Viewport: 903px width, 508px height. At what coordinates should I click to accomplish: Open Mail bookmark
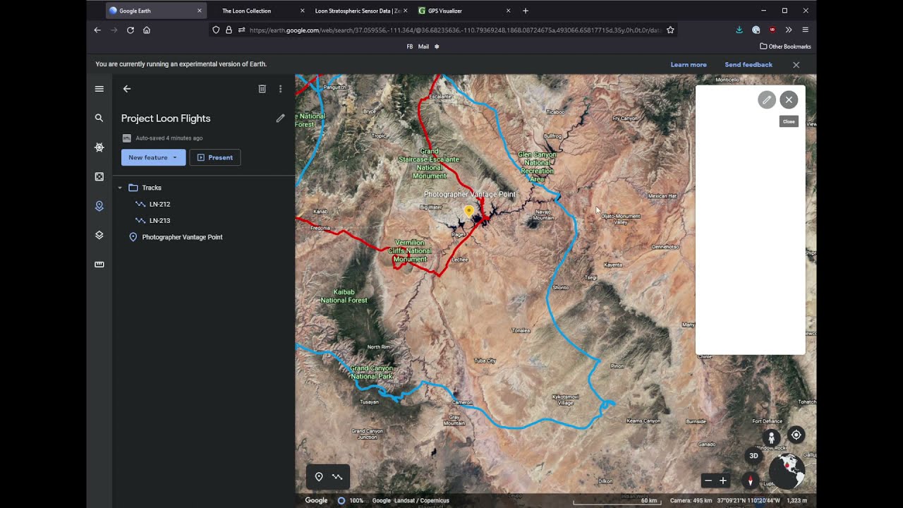[x=423, y=47]
